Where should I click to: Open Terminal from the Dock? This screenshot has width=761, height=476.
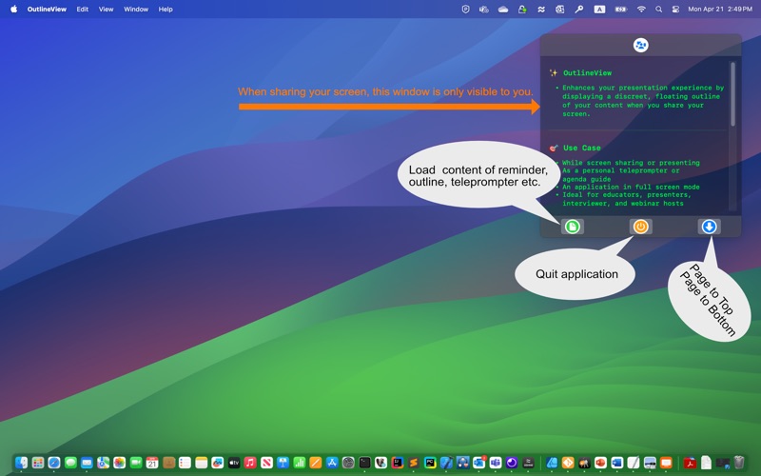tap(365, 463)
